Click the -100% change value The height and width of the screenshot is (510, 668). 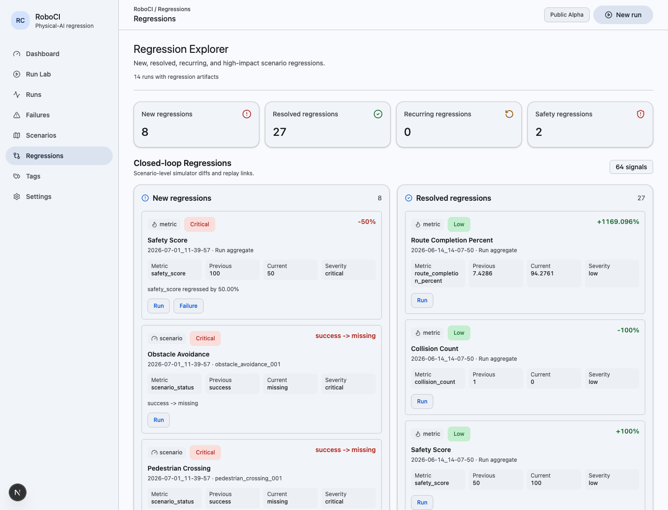(x=628, y=331)
